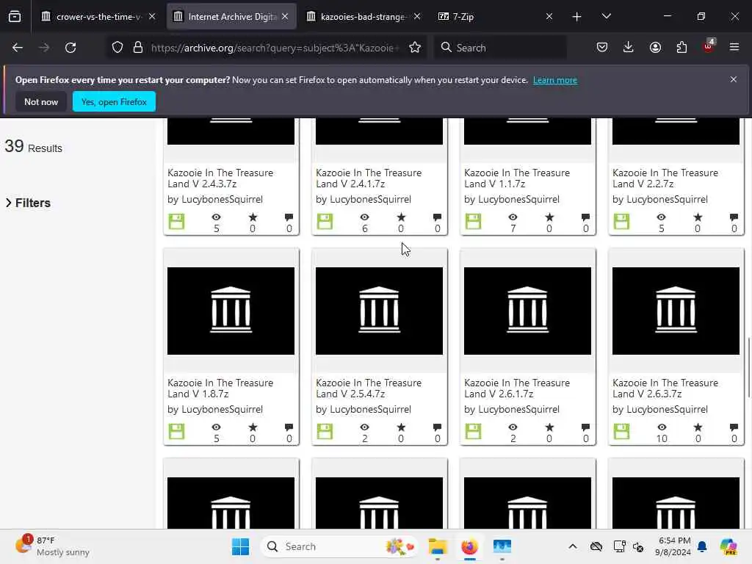752x564 pixels.
Task: Open Kazooie In The Treasure Land V 1.1.7z
Action: (x=517, y=178)
